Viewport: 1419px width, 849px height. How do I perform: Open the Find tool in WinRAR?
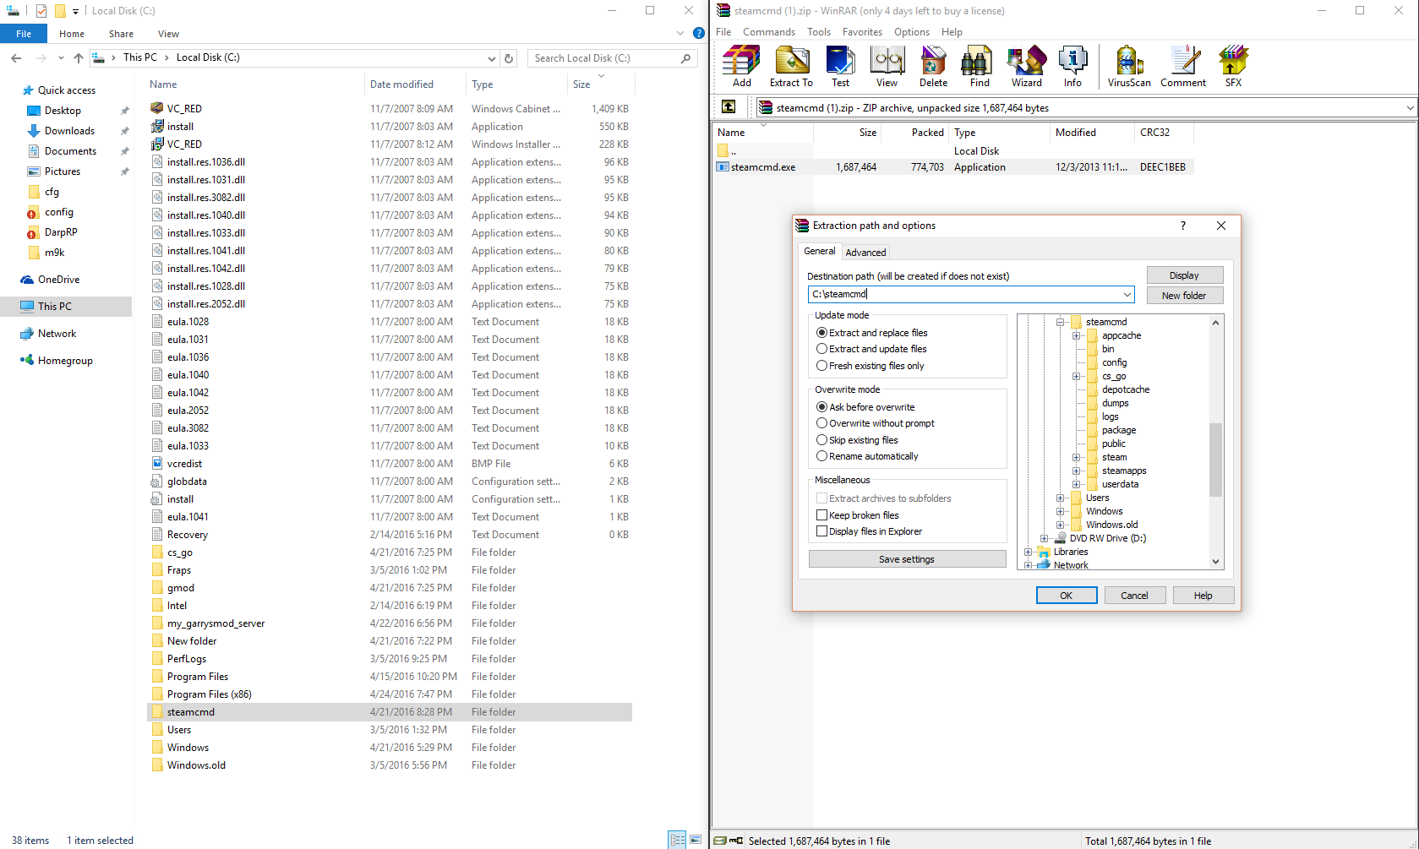[x=980, y=67]
